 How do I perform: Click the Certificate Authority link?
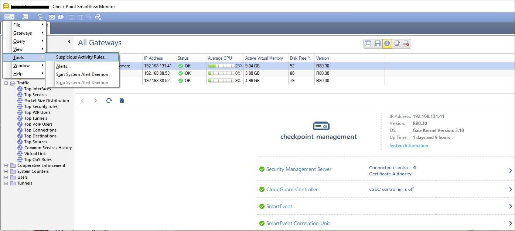click(390, 174)
